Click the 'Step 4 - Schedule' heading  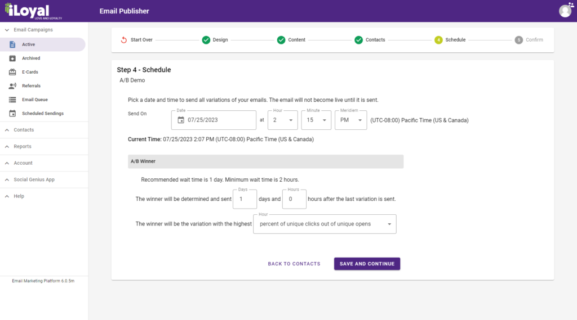pos(144,70)
